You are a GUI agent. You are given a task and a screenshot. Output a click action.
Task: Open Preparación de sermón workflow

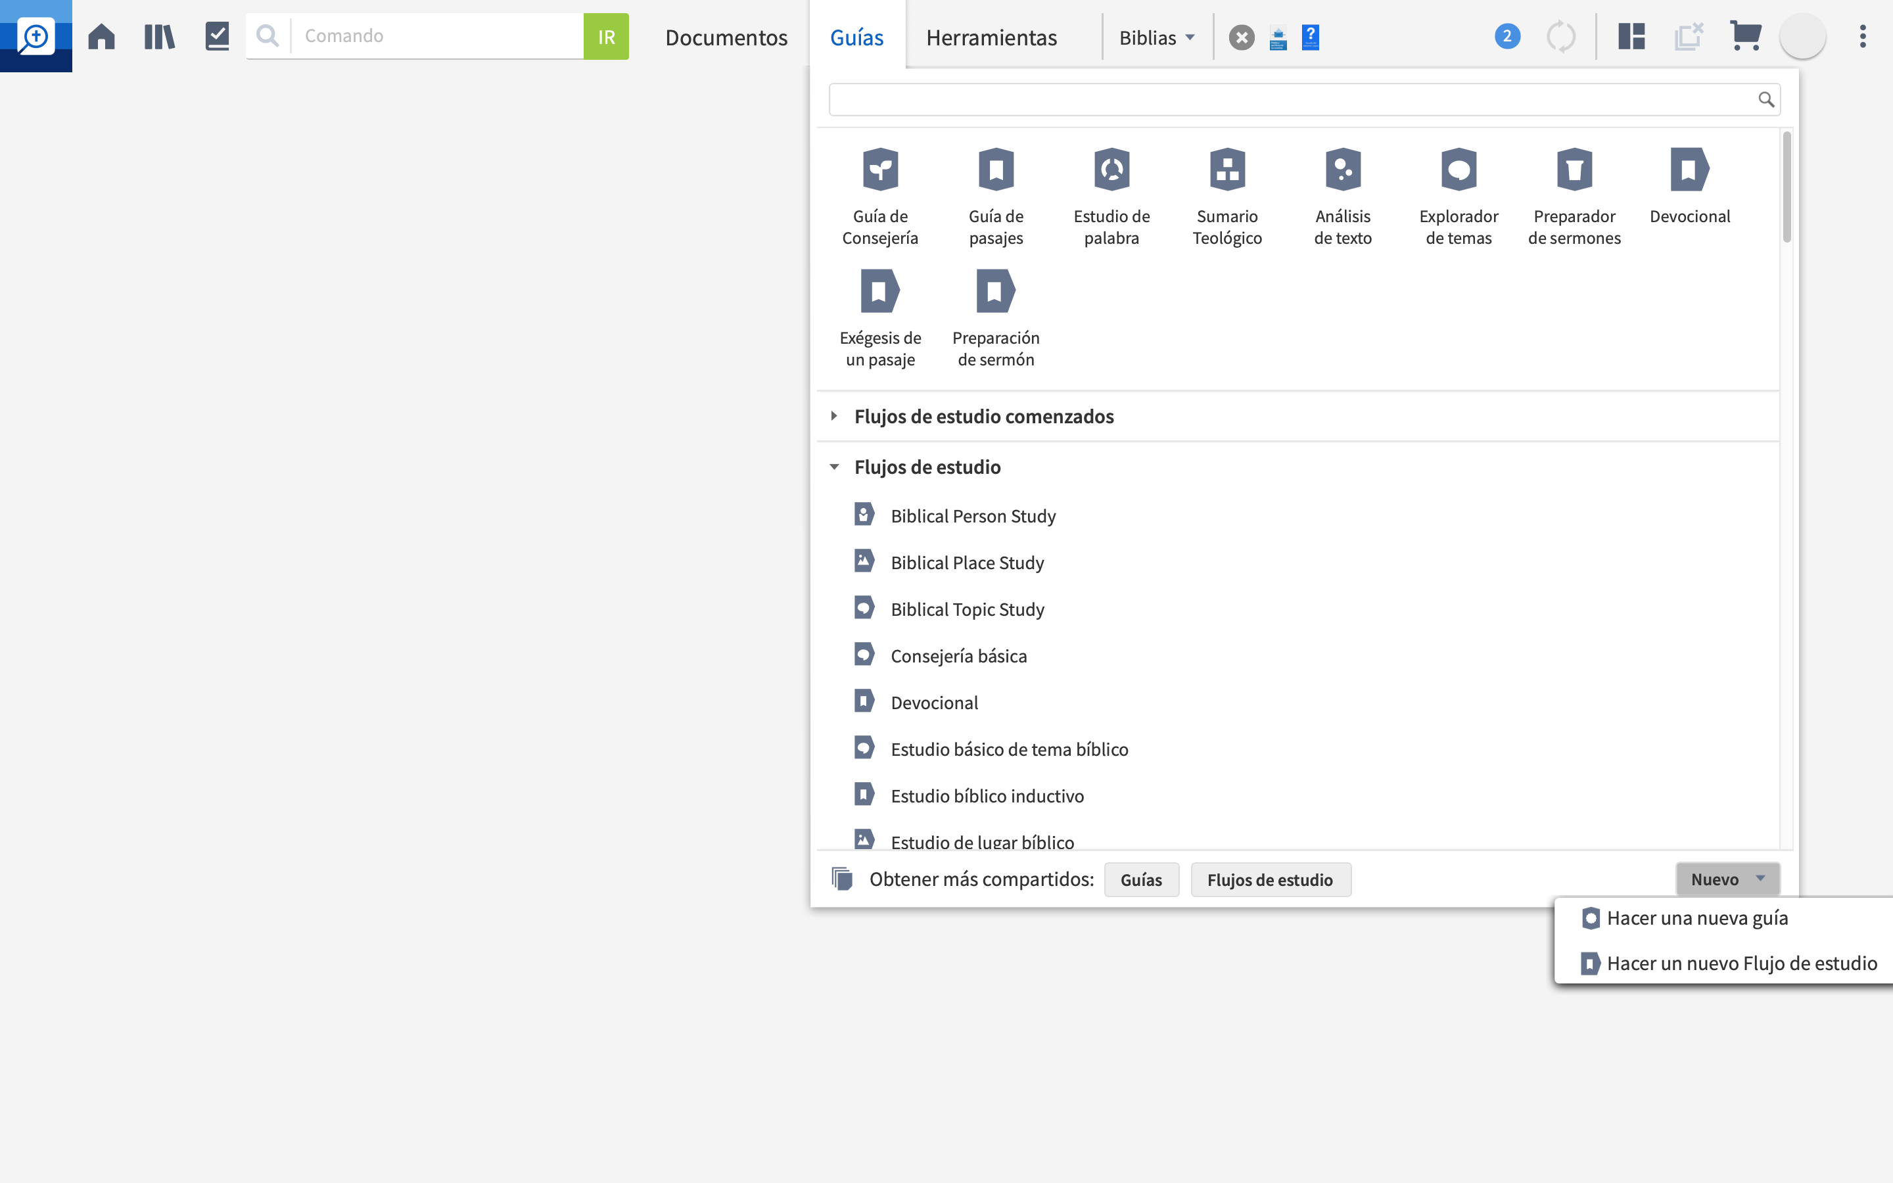point(996,319)
